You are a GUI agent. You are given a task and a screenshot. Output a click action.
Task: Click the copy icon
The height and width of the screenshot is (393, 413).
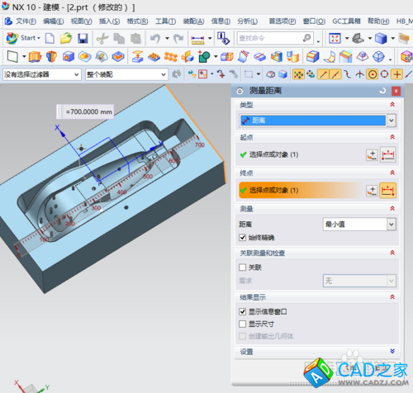point(119,38)
